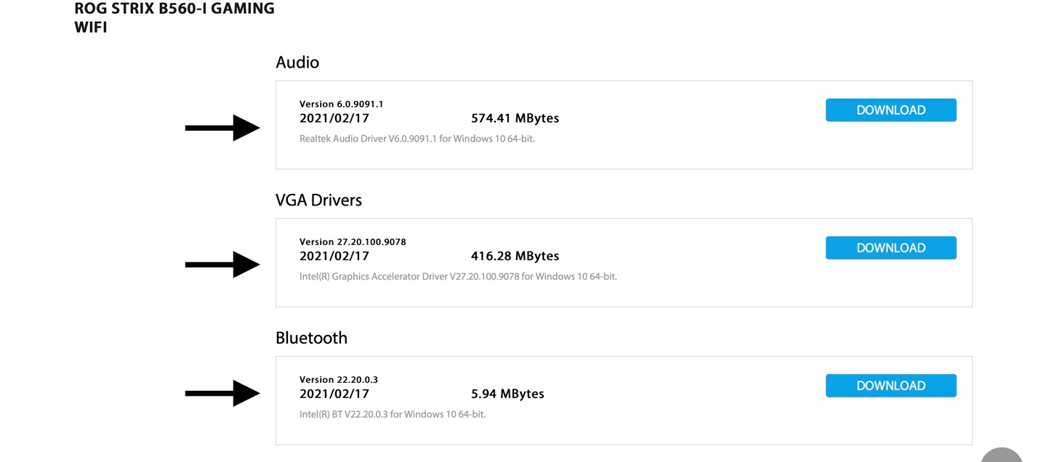This screenshot has width=1047, height=462.
Task: Click the ROG STRIX B560-I GAMING WIFI title
Action: [174, 18]
